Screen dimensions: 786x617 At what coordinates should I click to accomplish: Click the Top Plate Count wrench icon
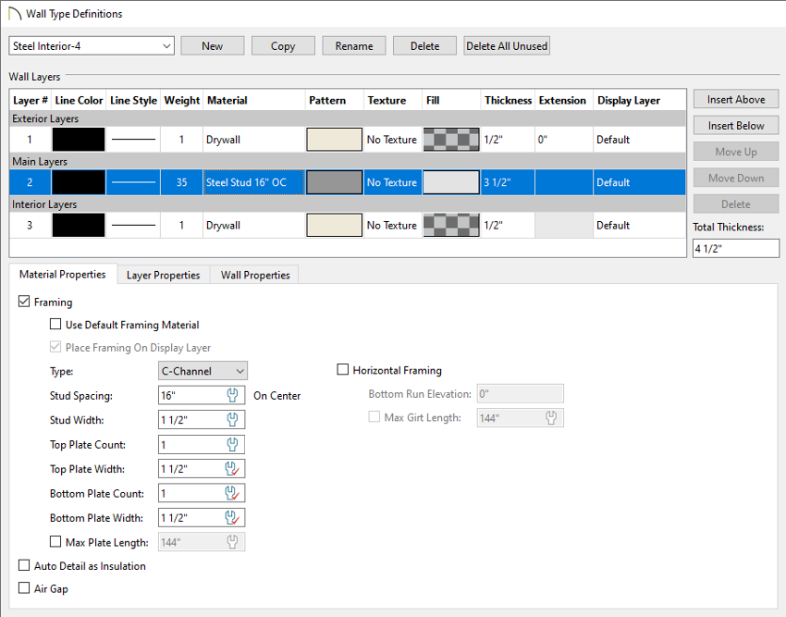[232, 444]
